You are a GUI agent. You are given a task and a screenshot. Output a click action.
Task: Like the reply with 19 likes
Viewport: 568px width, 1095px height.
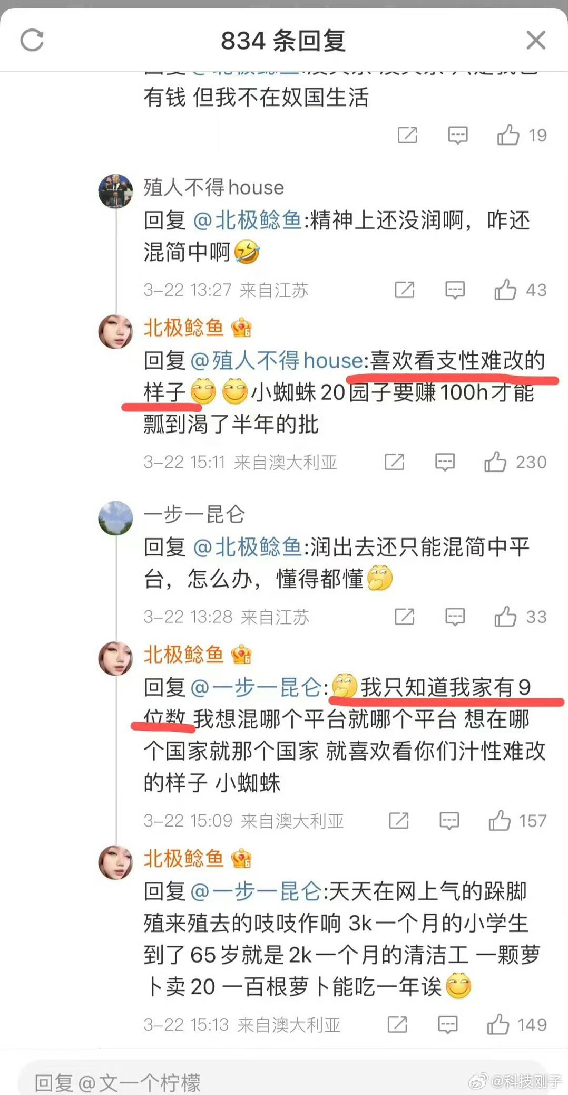508,135
